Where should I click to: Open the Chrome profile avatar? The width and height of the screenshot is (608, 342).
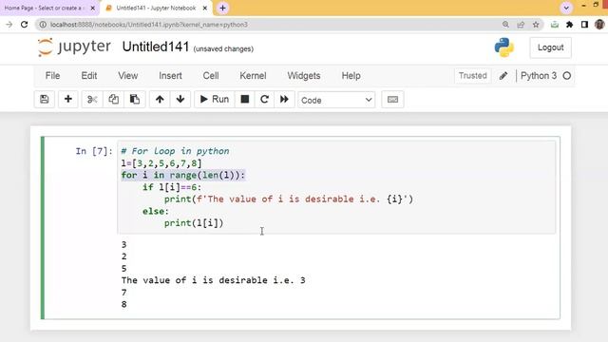click(599, 25)
